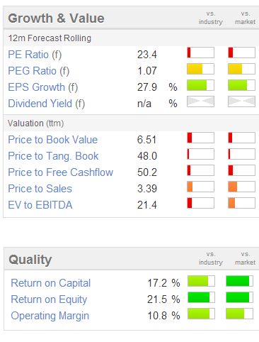The width and height of the screenshot is (259, 342).
Task: Open the Dividend Yield (f) link
Action: coord(47,104)
